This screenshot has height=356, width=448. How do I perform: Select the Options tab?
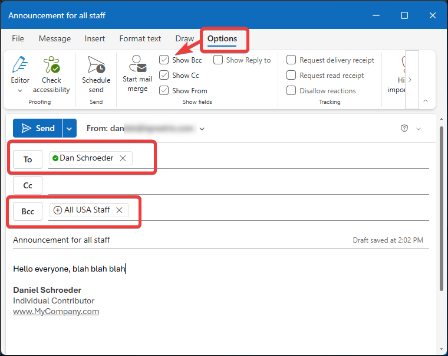tap(222, 38)
